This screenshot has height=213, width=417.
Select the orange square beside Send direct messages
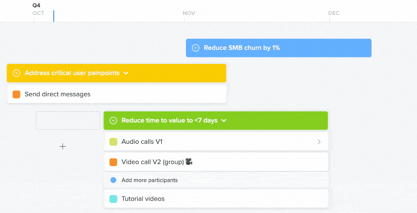16,94
